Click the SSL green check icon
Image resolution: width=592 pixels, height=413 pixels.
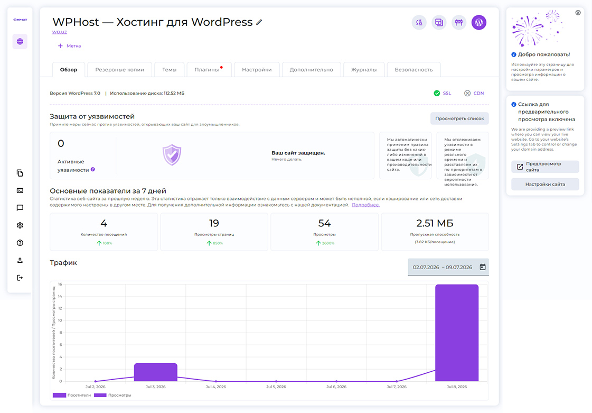click(x=437, y=93)
